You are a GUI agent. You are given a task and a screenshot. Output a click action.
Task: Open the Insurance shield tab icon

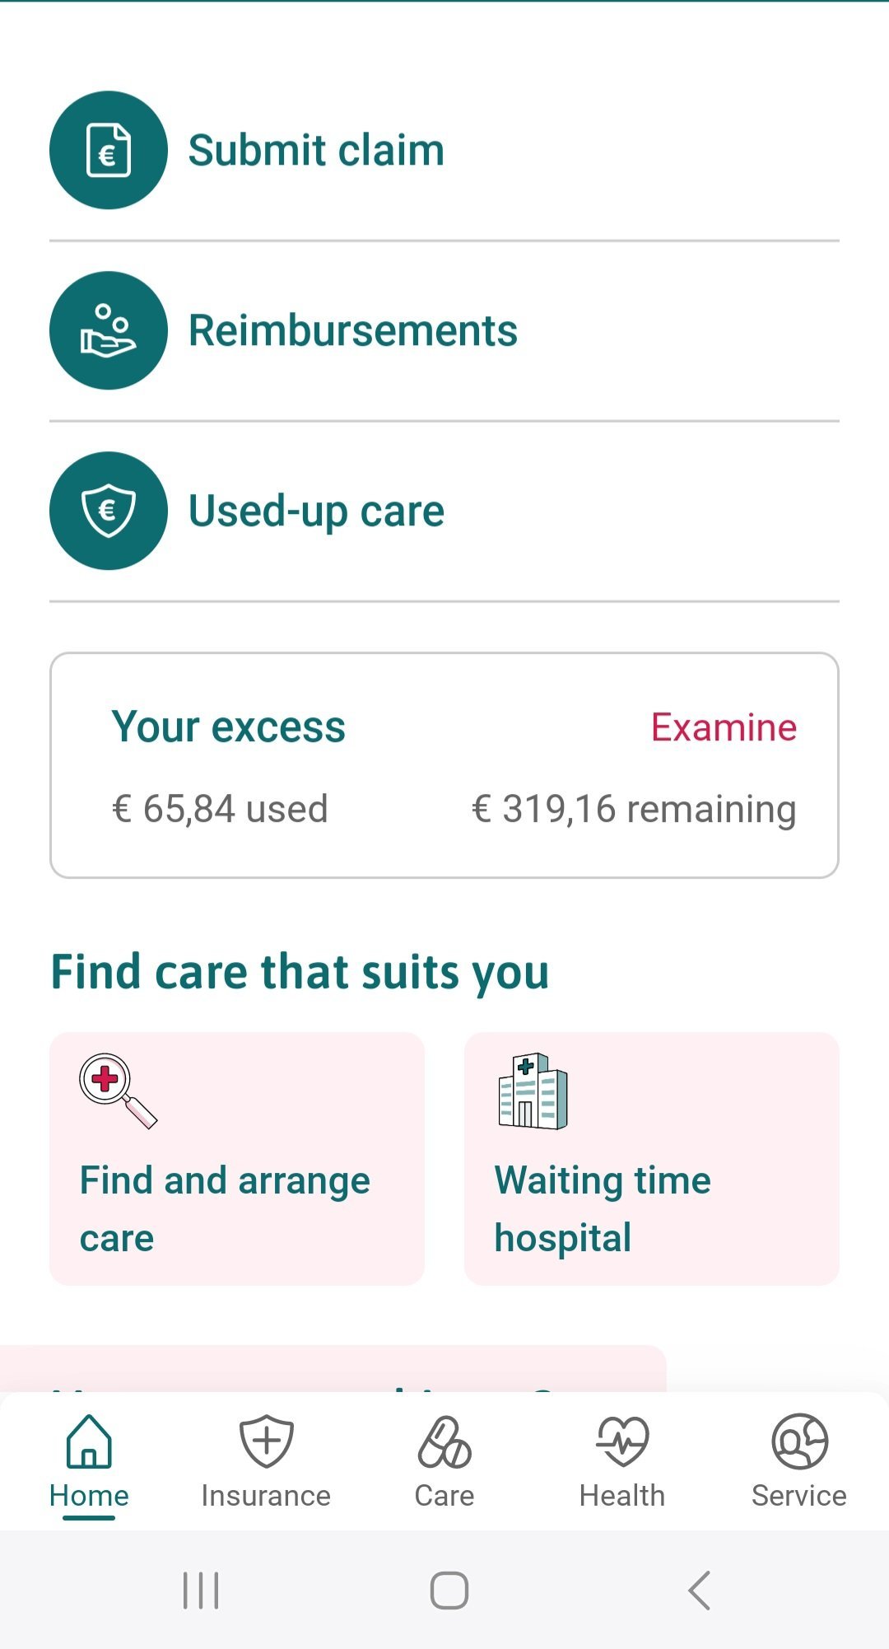[x=266, y=1441]
